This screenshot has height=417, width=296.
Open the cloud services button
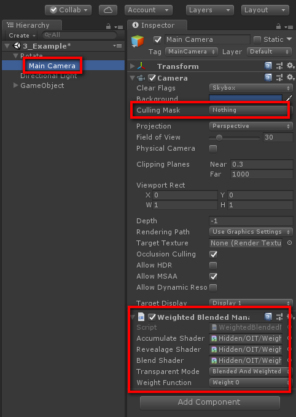[x=108, y=10]
